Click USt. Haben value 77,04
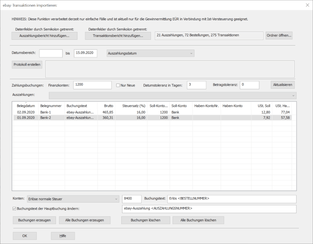Screen dimensions: 313x244 pos(285,112)
